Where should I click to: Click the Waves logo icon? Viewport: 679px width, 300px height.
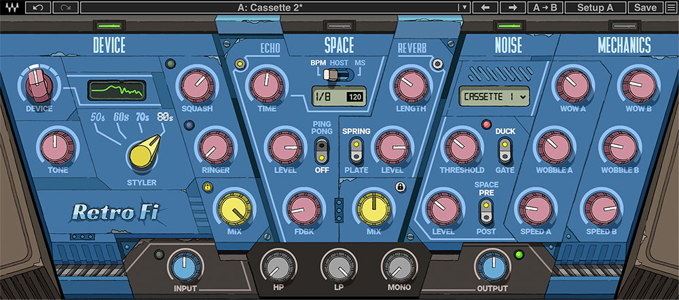(12, 7)
